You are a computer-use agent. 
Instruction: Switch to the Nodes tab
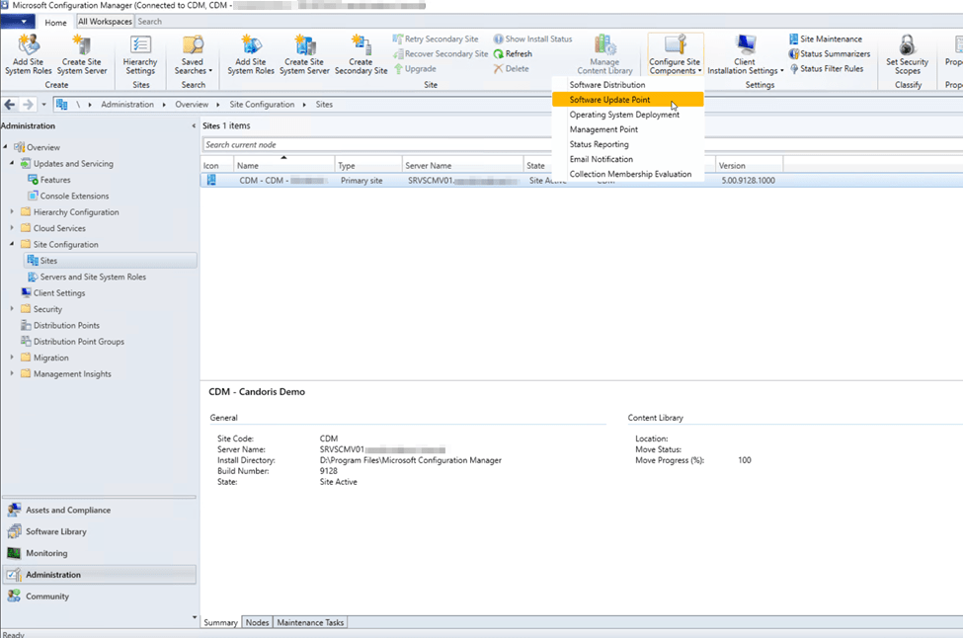(x=257, y=622)
